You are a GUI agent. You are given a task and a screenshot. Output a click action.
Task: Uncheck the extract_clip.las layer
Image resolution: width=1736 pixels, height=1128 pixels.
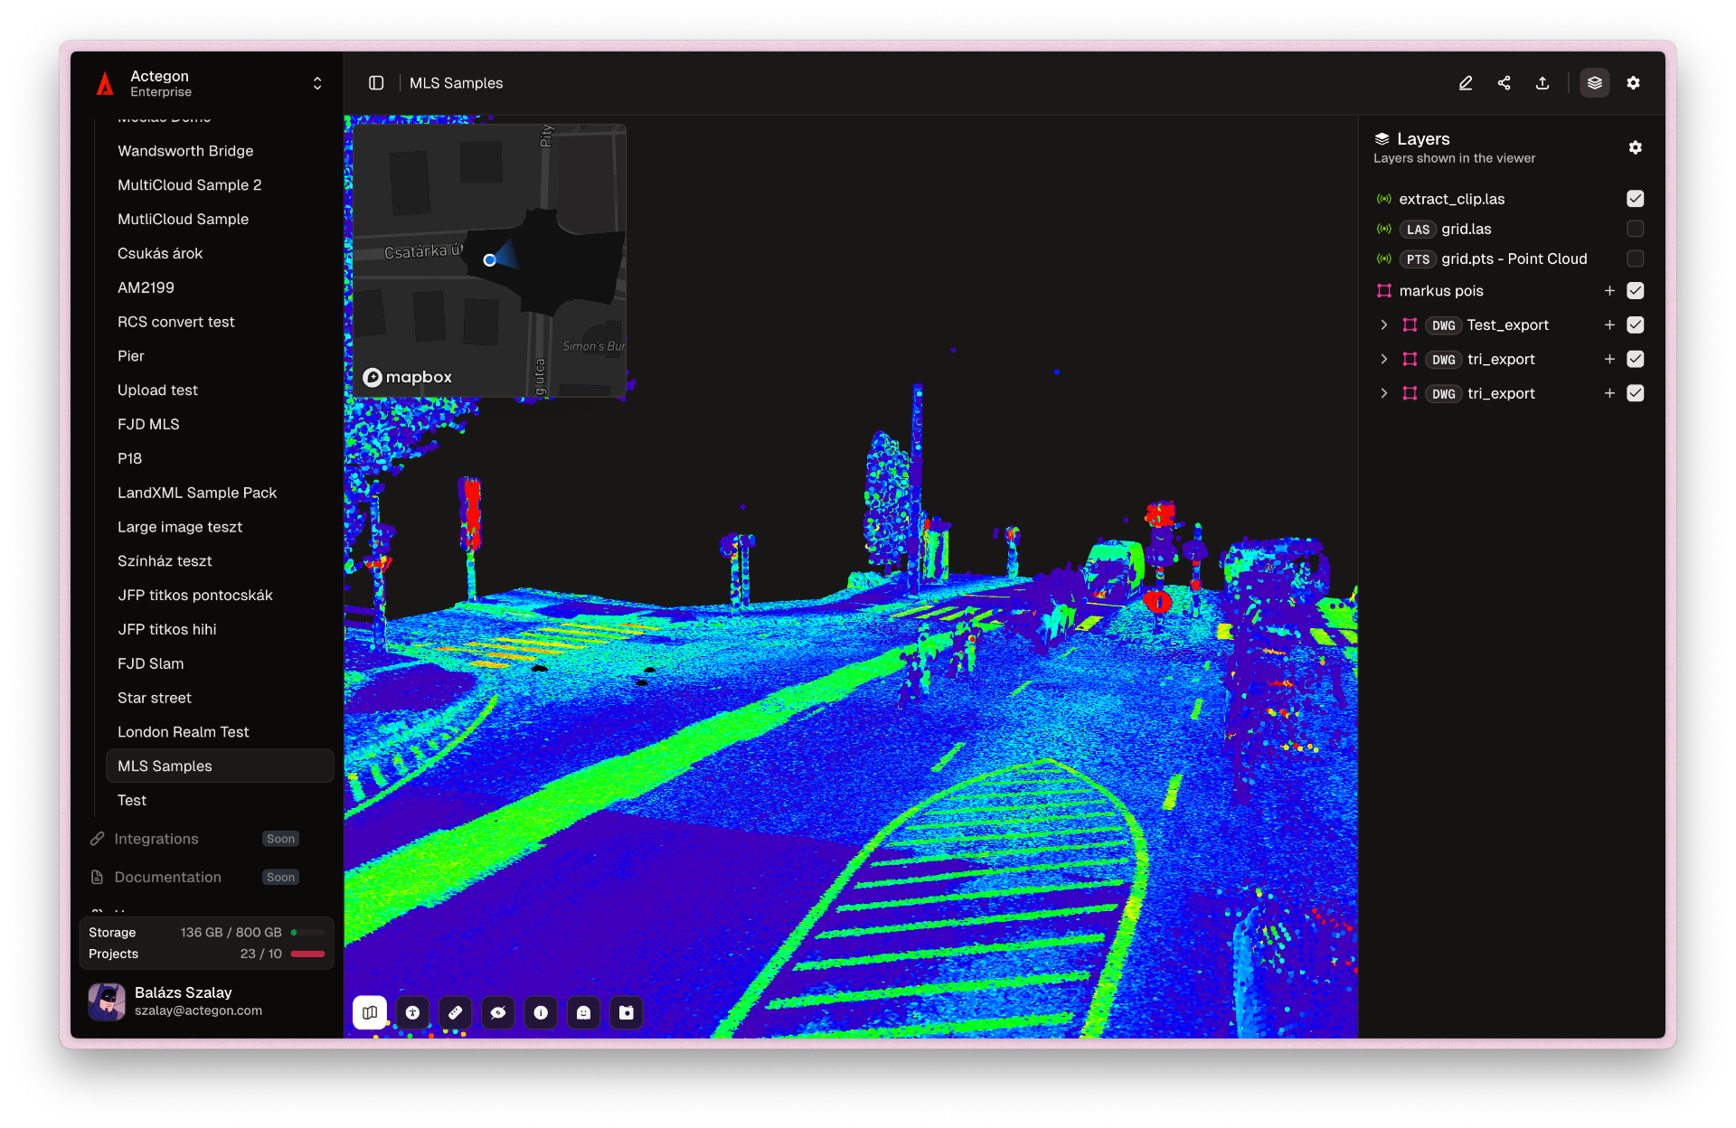1635,199
